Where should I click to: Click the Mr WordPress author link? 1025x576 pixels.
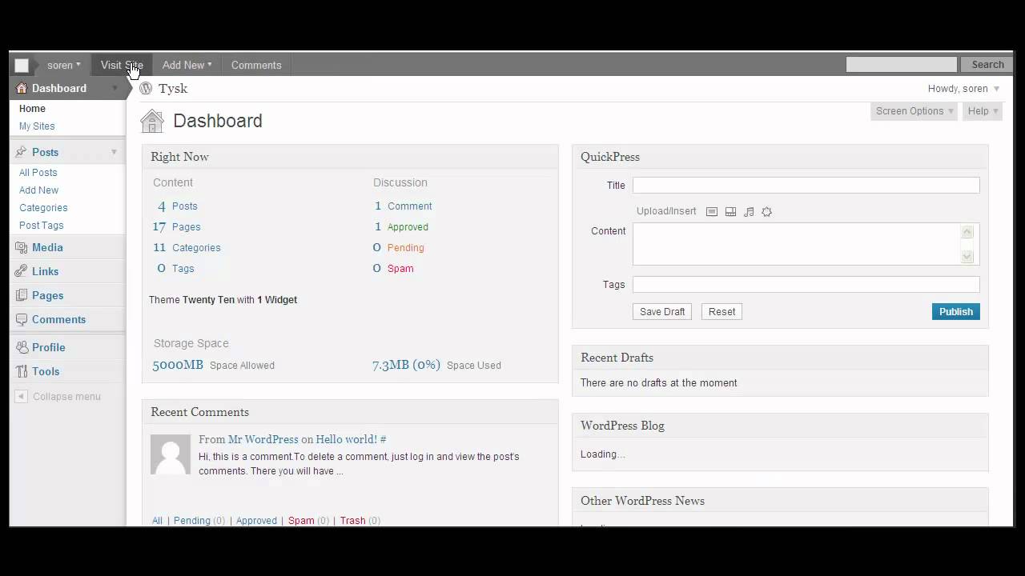(263, 439)
